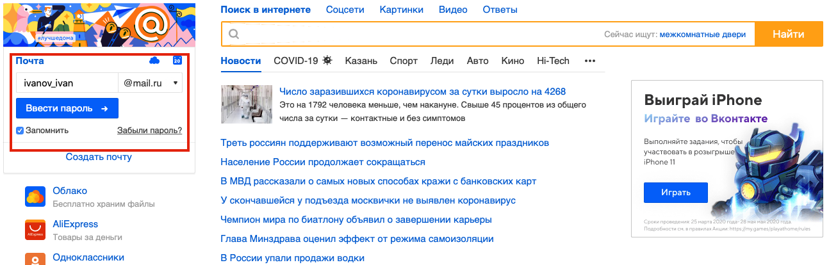Toggle the Запомнить checkbox
829x265 pixels.
20,131
